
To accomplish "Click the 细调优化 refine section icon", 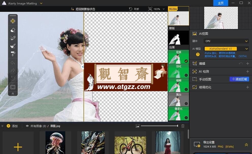I will pos(195,87).
